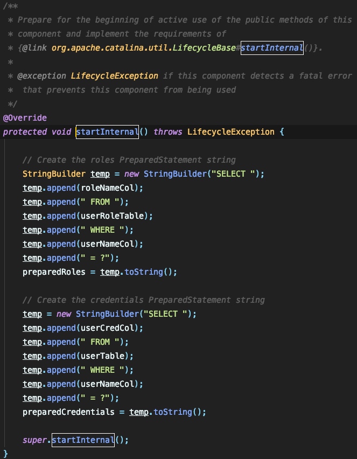The width and height of the screenshot is (357, 459).
Task: Click append on the userRoleTable line
Action: (61, 216)
